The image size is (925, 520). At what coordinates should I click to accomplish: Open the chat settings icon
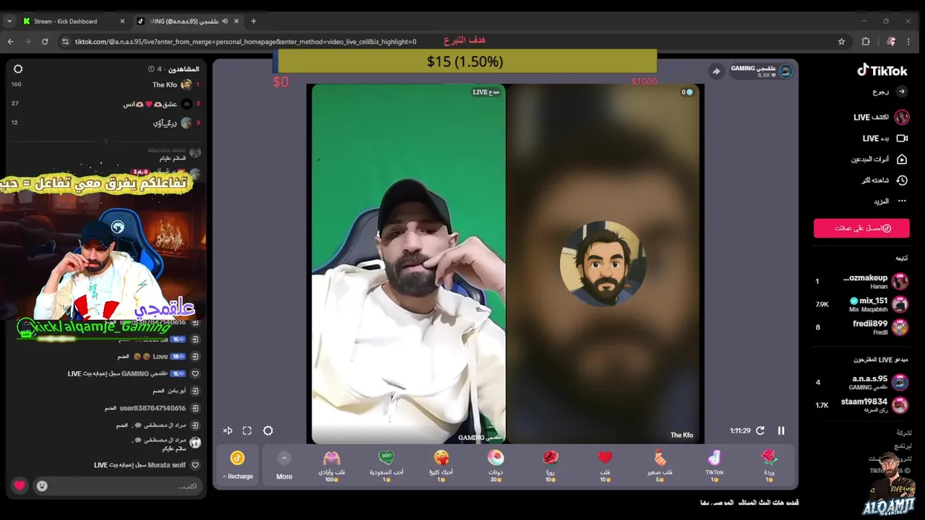click(18, 69)
